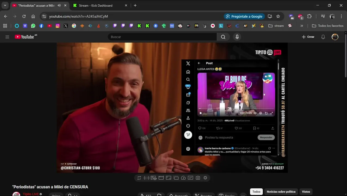Submit search with the magnifier button

point(223,37)
